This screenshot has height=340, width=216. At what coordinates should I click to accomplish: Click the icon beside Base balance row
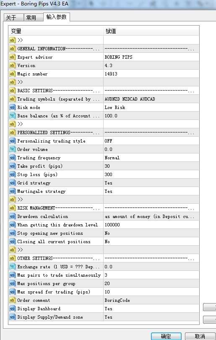[12, 116]
